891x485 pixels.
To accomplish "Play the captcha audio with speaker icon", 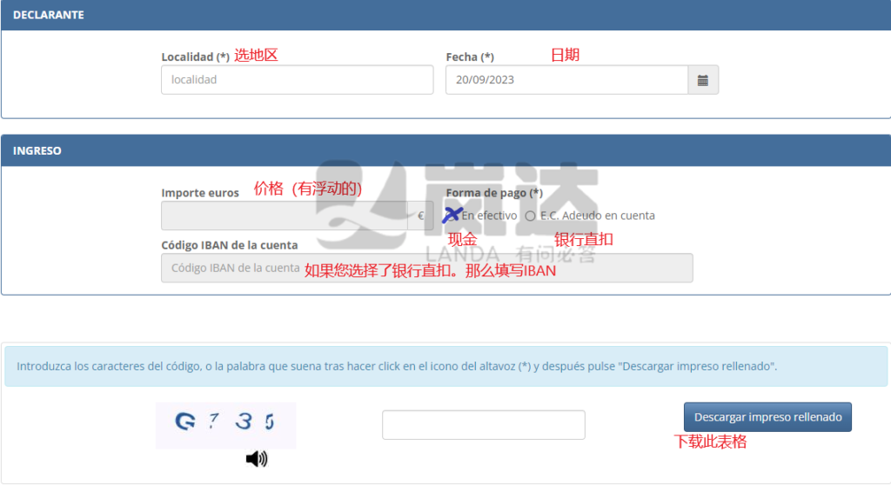I will pyautogui.click(x=257, y=459).
